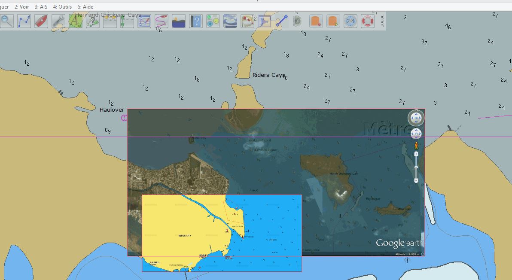The image size is (512, 280).
Task: Click the Google Earth zoom slider handle
Action: tap(416, 167)
